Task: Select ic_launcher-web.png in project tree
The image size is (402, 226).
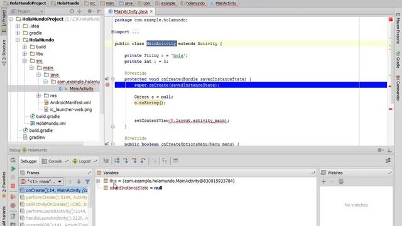Action: [68, 109]
